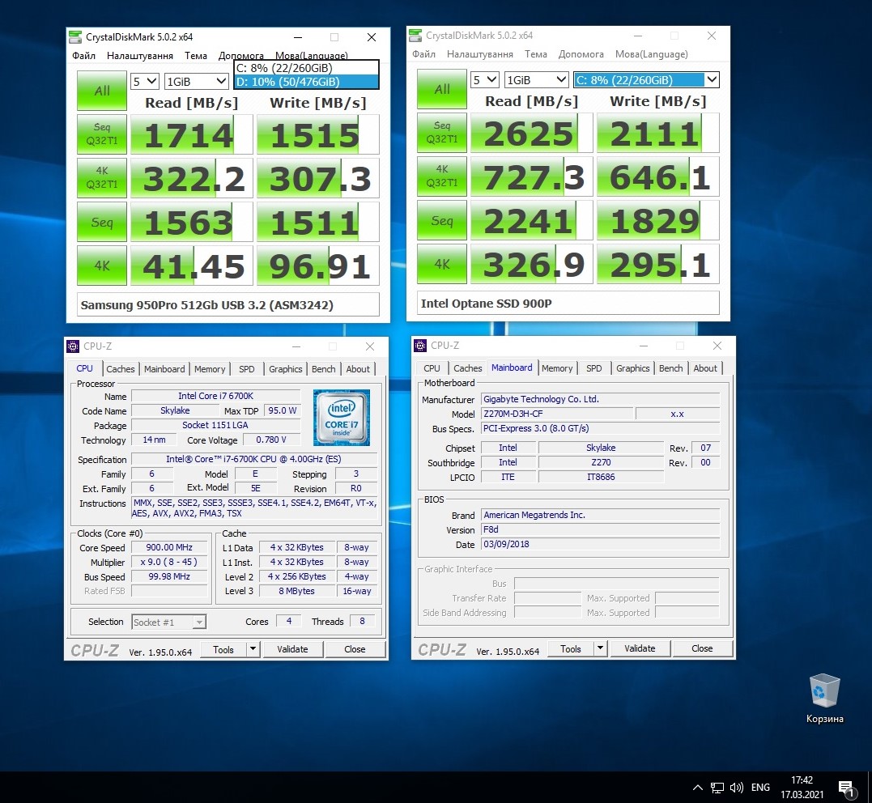Select C: 8% (22/260GiB) option in open list
The image size is (872, 803).
pos(306,68)
